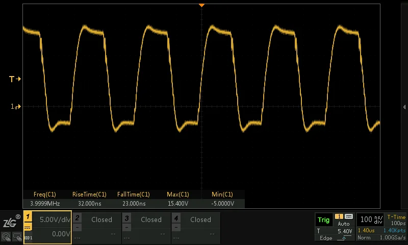Select the RiseTime(C1) measurement header
This screenshot has width=408, height=245.
[x=89, y=194]
